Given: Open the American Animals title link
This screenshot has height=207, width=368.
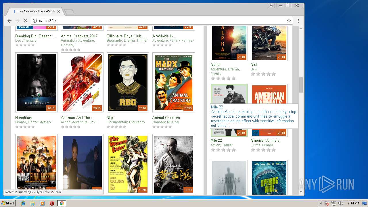Looking at the screenshot, I should pos(265,141).
